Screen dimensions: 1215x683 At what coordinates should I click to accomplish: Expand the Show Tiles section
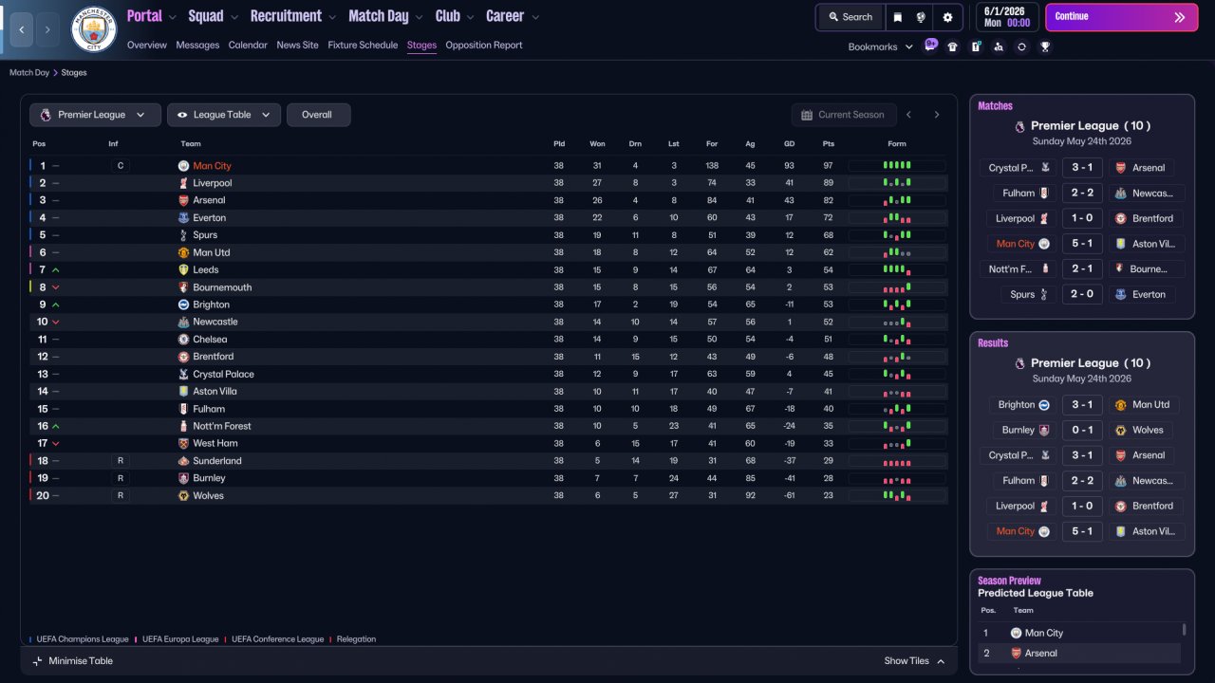(x=915, y=661)
